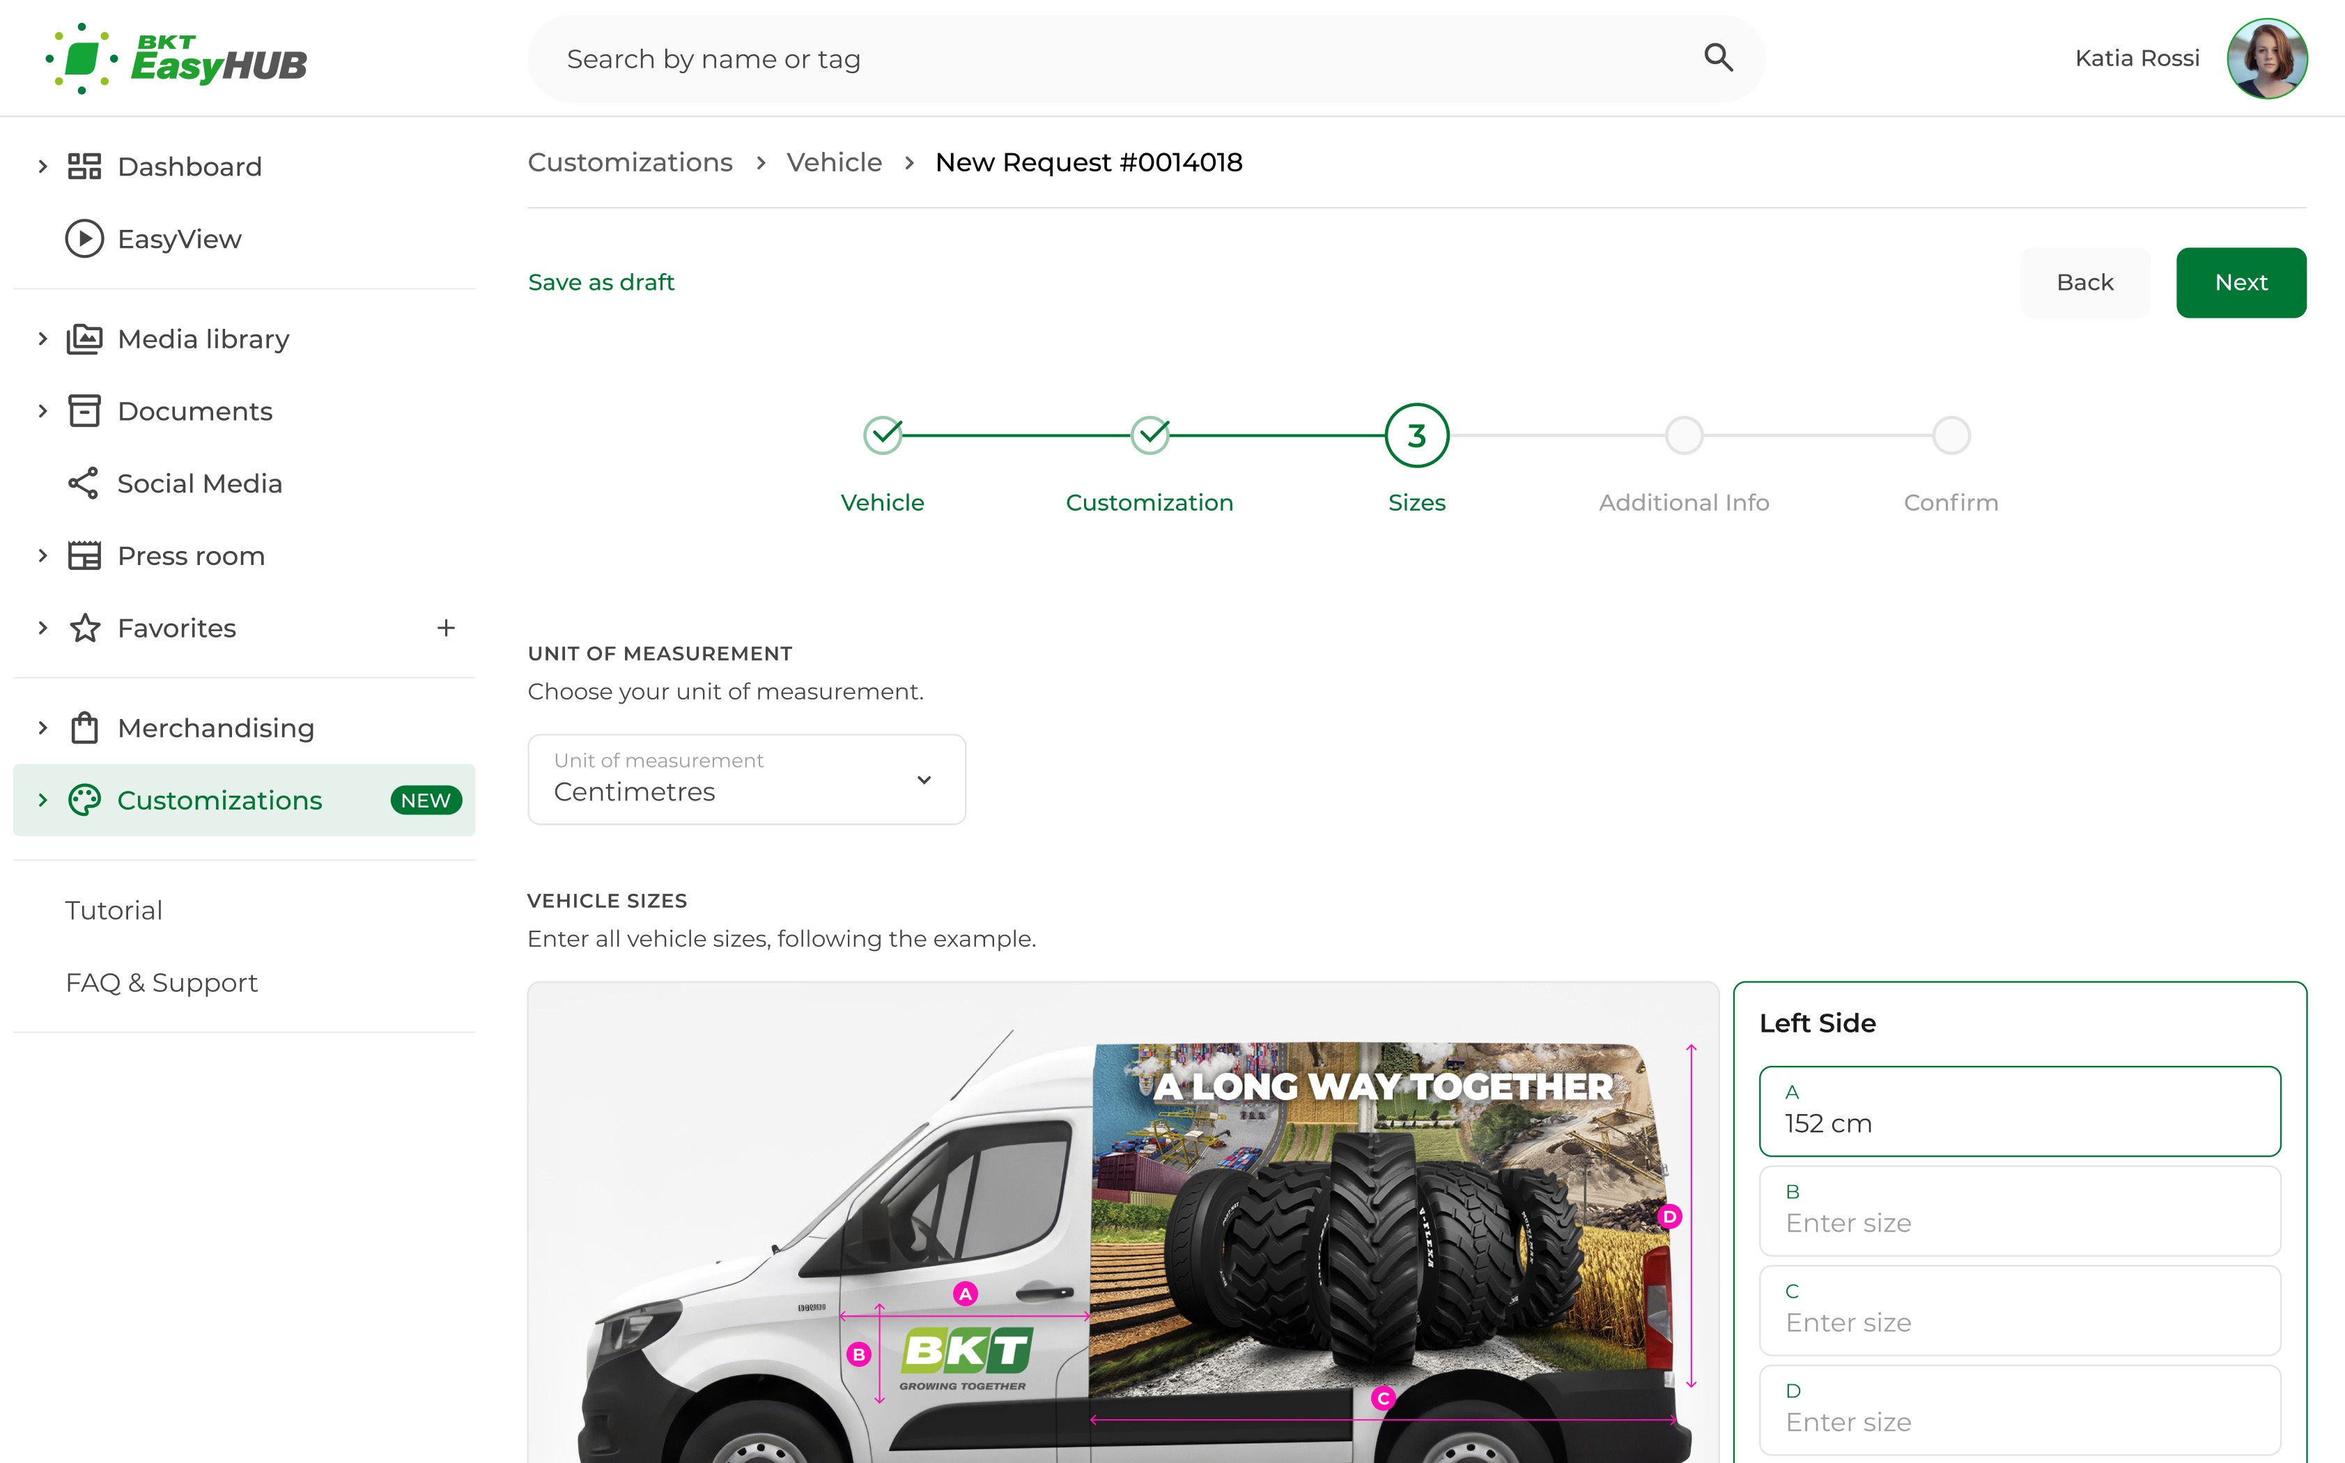2345x1463 pixels.
Task: Open the Social Media menu item
Action: coord(244,483)
